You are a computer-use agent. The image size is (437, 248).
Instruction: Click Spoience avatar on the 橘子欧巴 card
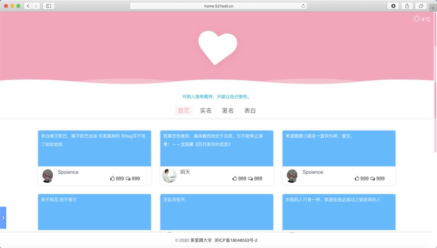point(47,176)
